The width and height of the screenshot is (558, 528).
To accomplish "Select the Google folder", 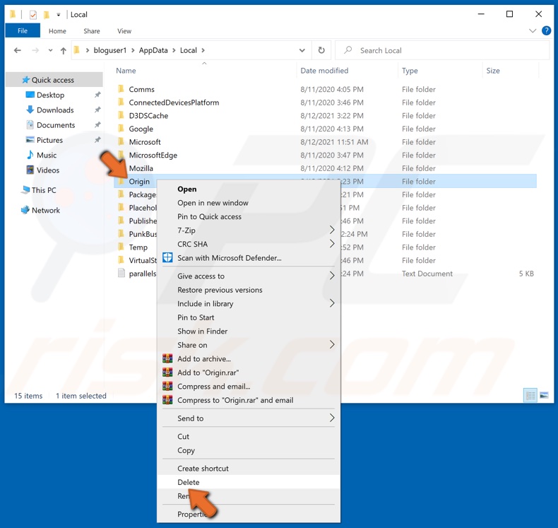I will [x=141, y=129].
